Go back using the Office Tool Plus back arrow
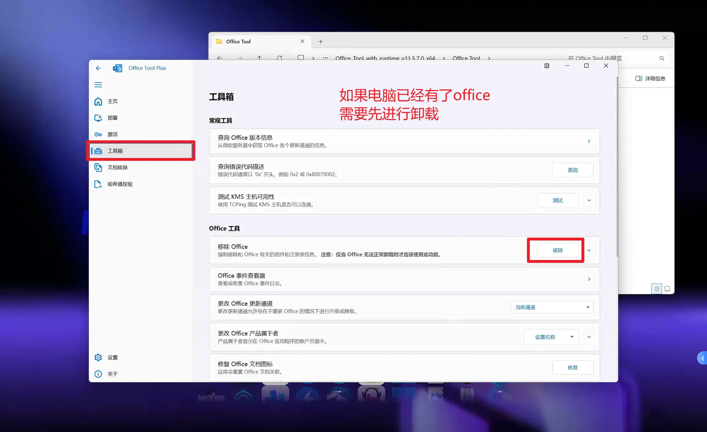Image resolution: width=707 pixels, height=432 pixels. tap(98, 68)
